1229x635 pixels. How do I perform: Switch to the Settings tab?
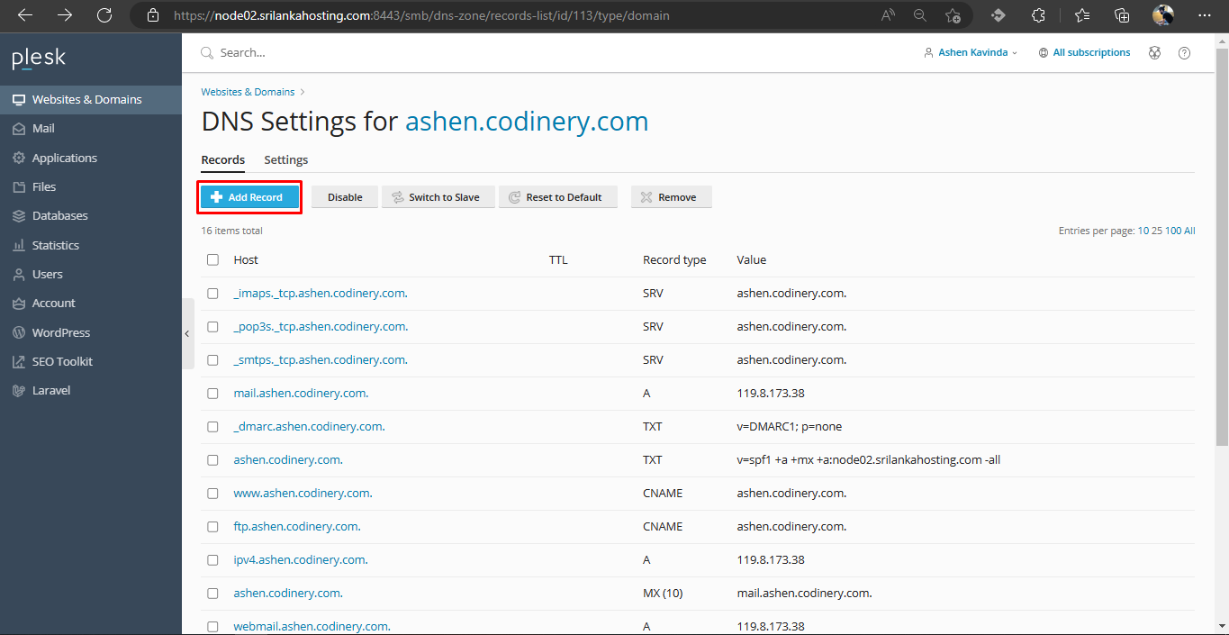pyautogui.click(x=285, y=159)
